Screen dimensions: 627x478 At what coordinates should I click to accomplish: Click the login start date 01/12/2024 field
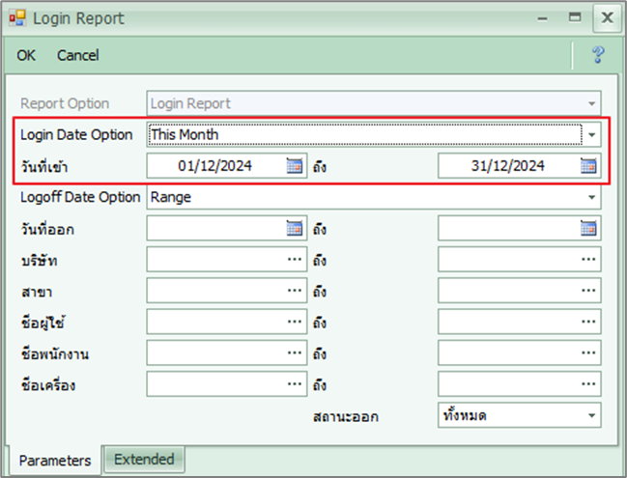tap(215, 166)
